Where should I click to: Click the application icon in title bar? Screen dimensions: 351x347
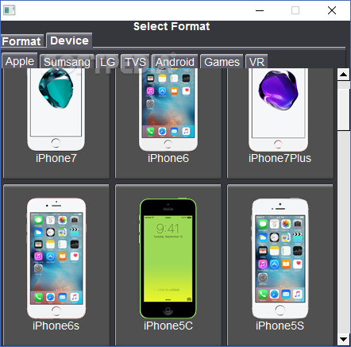10,10
